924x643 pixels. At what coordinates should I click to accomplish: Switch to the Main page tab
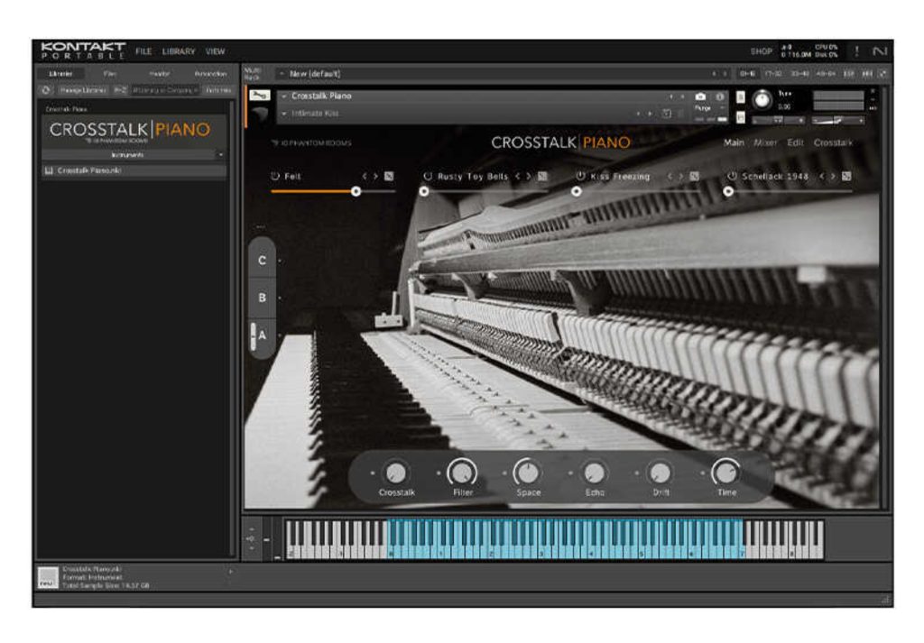[x=734, y=142]
